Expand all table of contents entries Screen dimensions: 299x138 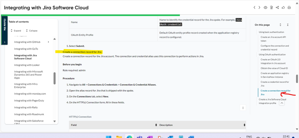[x=16, y=31]
